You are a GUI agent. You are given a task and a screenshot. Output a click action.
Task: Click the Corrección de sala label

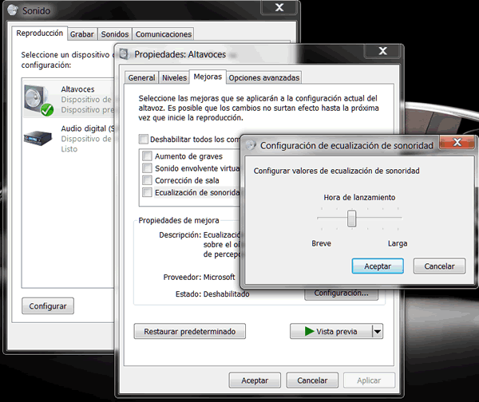[x=187, y=180]
